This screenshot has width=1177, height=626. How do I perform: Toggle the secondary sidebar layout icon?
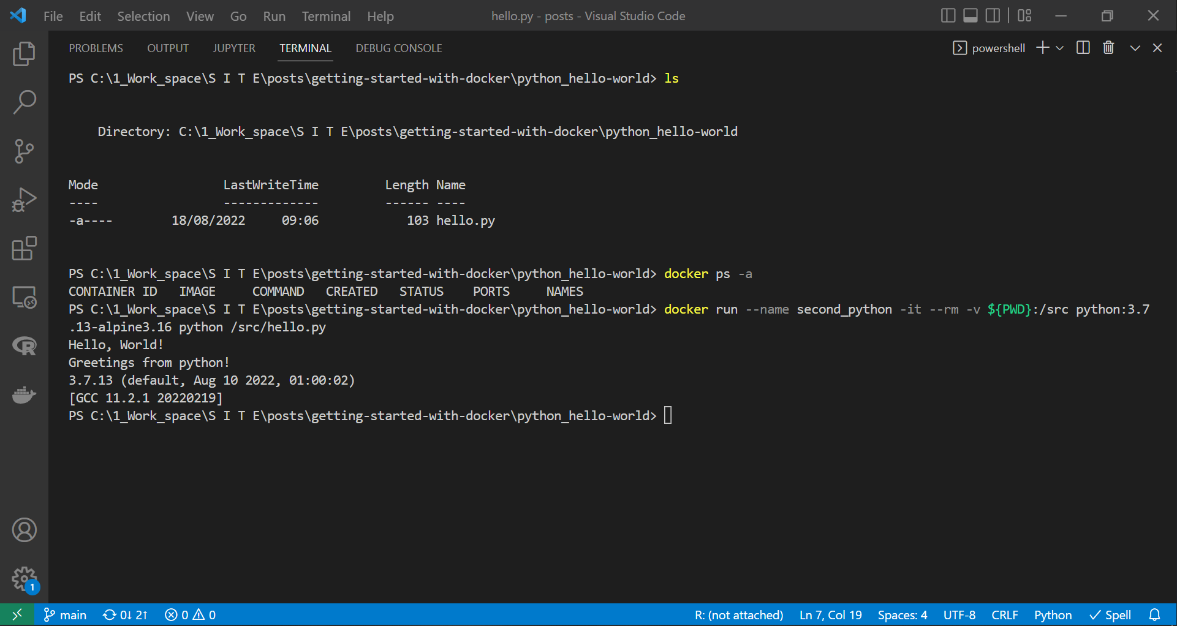993,15
